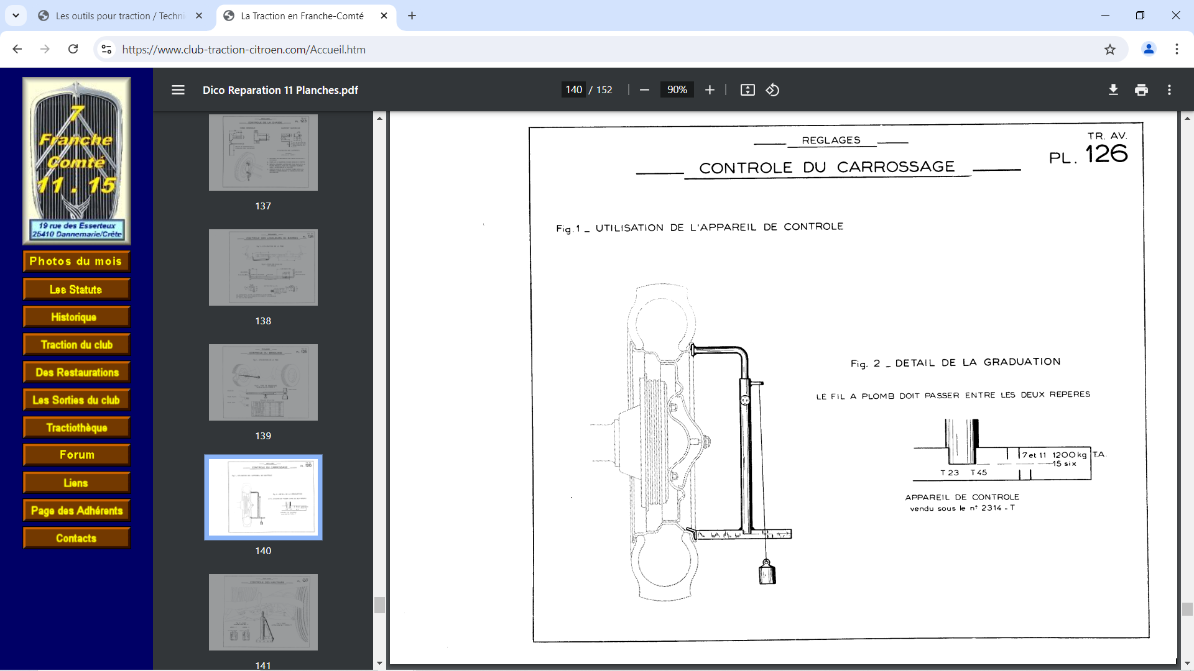Click the 'APPAREIL DE CONTROLE' label

click(x=962, y=497)
